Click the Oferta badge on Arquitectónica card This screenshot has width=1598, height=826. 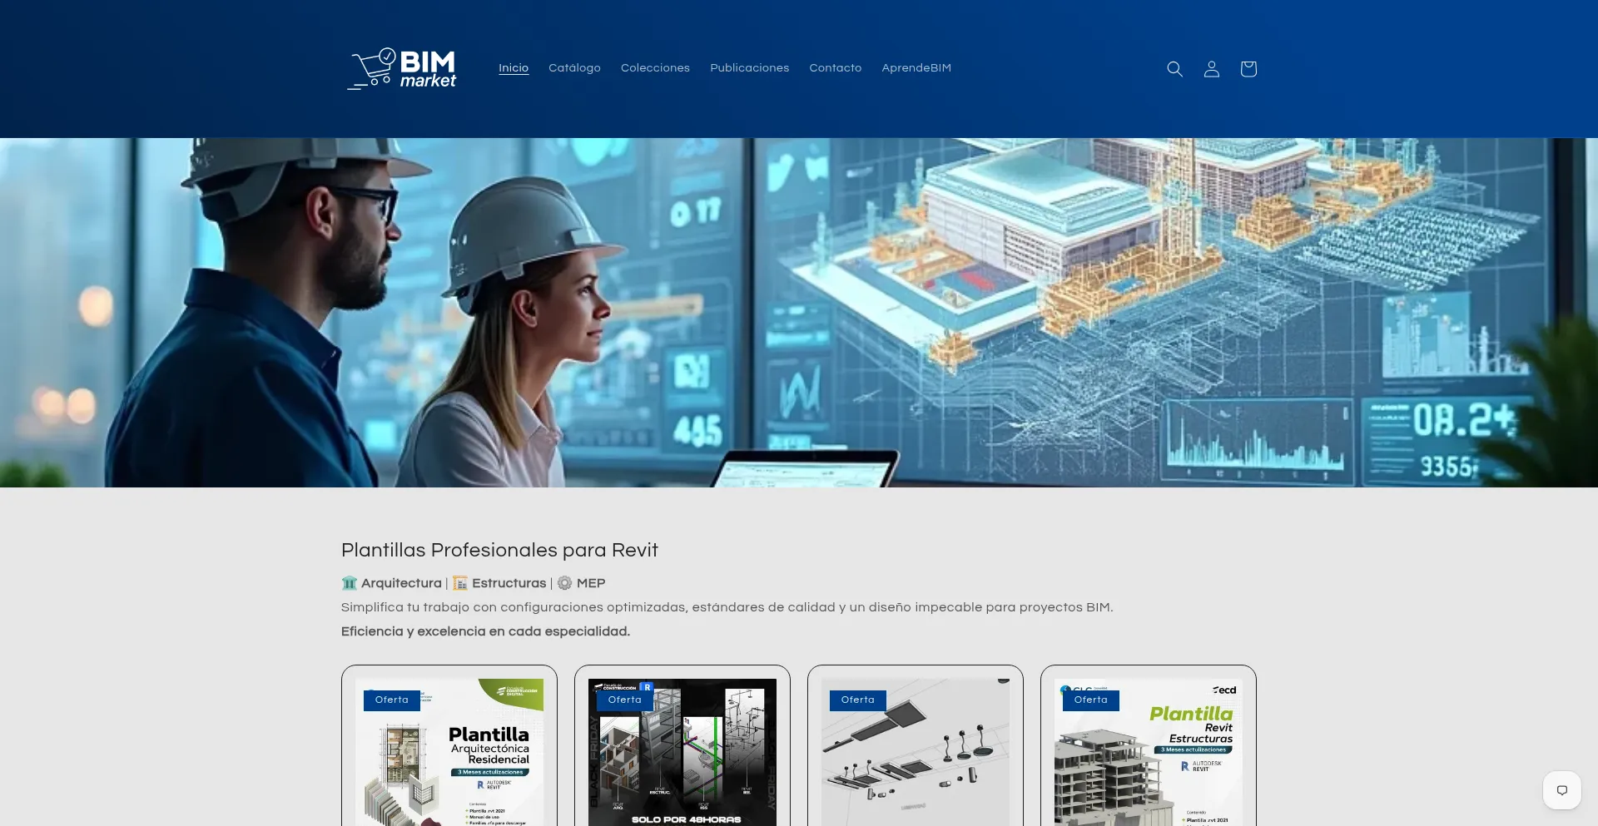coord(392,700)
